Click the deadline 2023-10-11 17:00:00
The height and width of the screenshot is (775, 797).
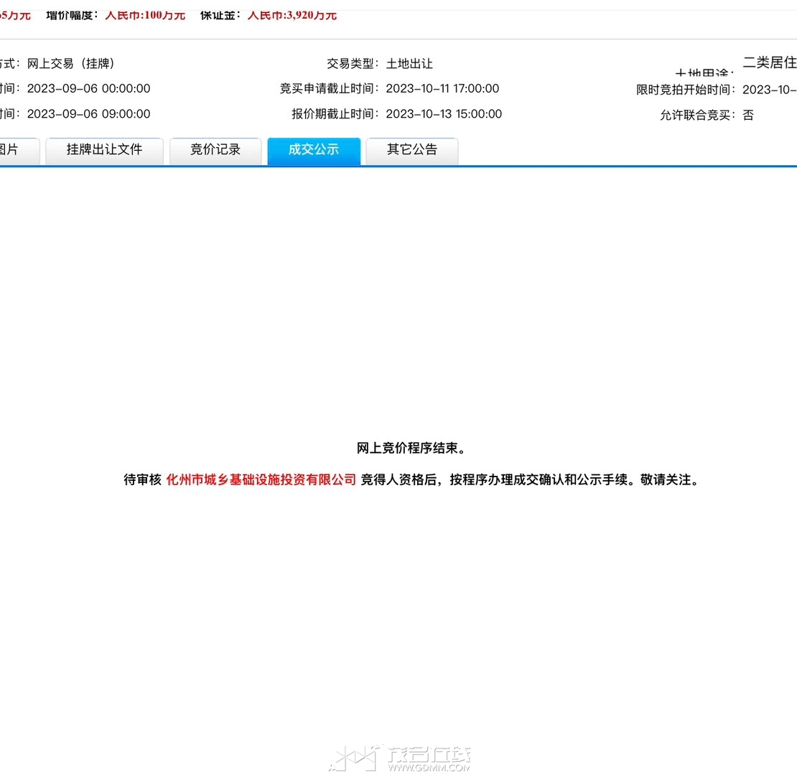442,88
